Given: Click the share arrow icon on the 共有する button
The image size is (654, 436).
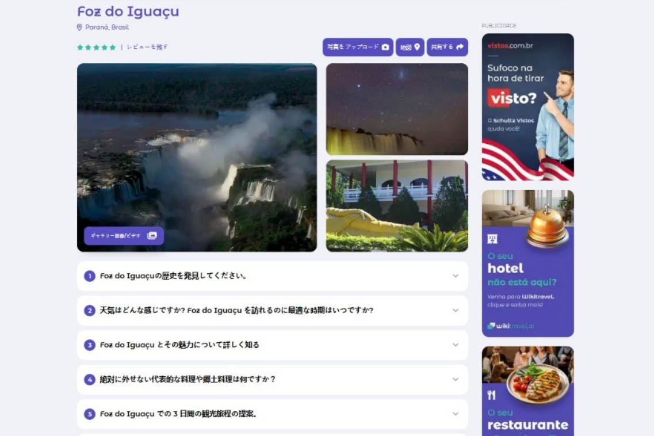Looking at the screenshot, I should coord(460,47).
